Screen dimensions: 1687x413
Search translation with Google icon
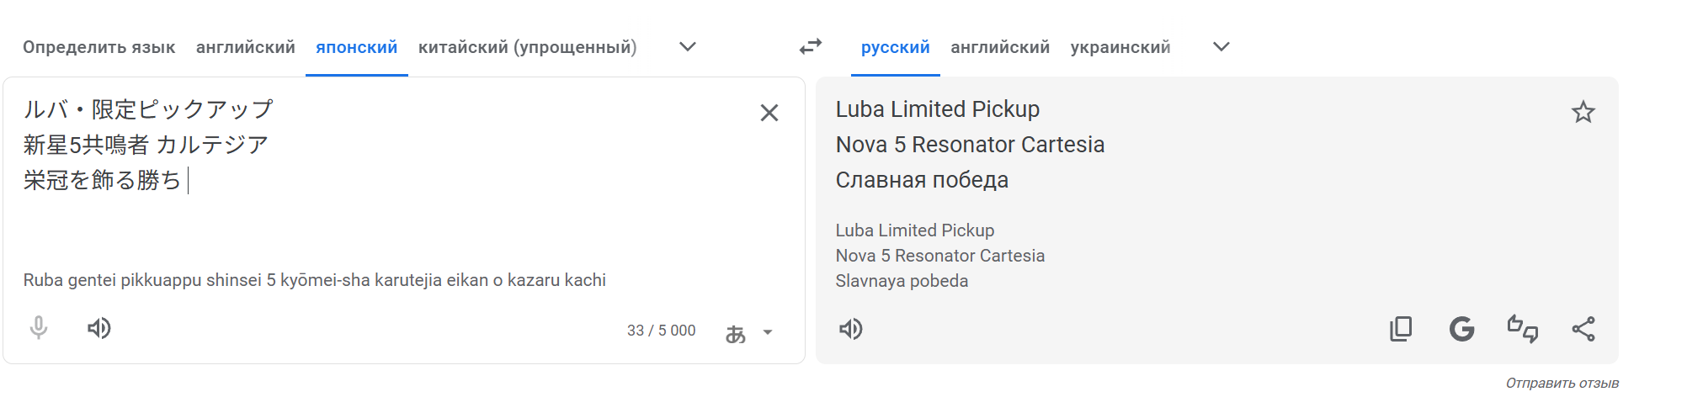coord(1461,329)
